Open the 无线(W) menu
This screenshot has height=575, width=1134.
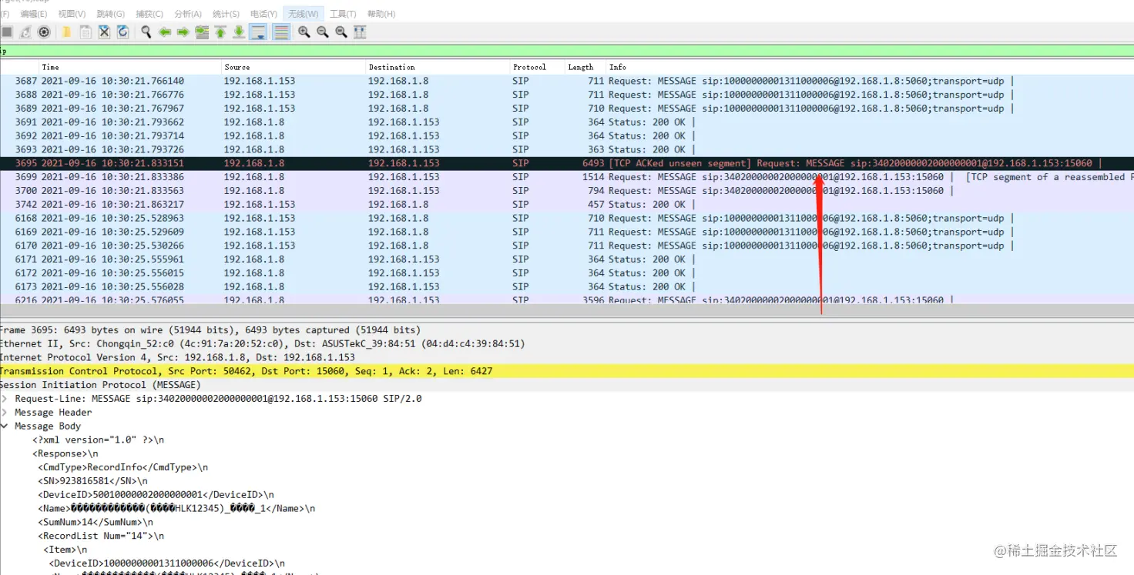[303, 14]
